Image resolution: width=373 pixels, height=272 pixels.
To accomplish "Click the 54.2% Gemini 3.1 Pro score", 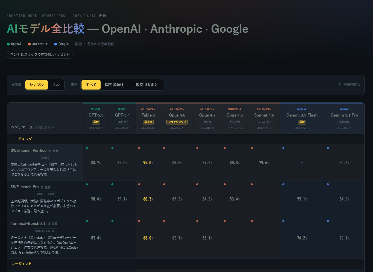I will pyautogui.click(x=344, y=199).
